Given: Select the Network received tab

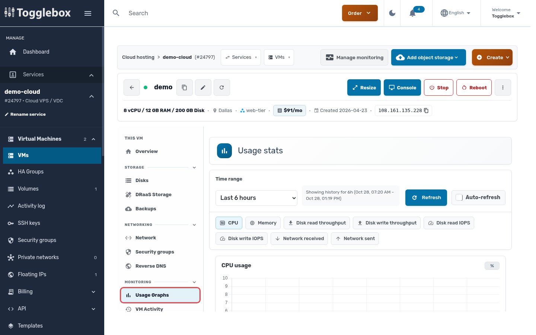Looking at the screenshot, I should point(299,239).
